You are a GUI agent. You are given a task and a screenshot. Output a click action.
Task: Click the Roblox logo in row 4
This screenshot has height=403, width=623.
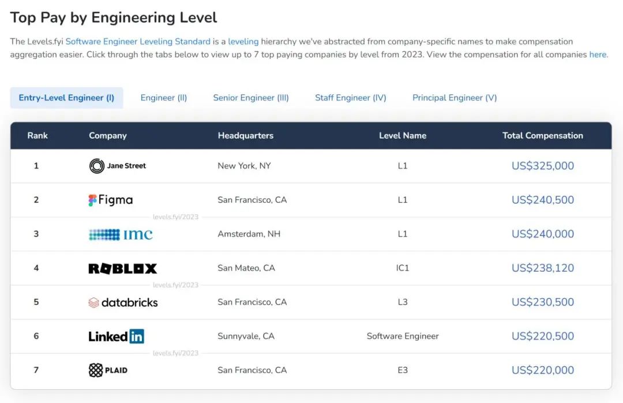(x=122, y=268)
